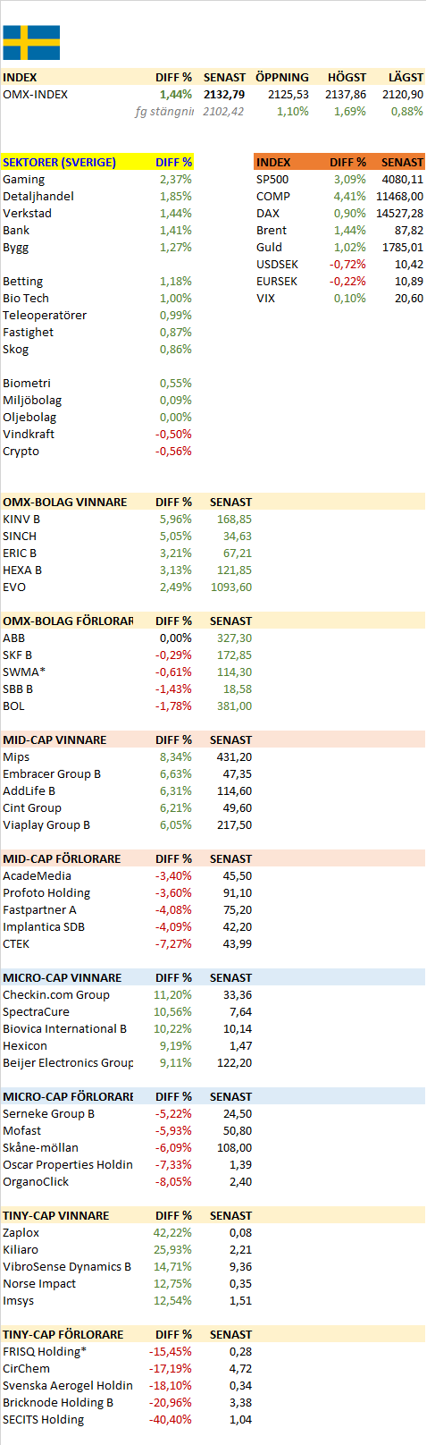Select the Gaming sector row
Image resolution: width=435 pixels, height=1445 pixels.
[x=97, y=179]
